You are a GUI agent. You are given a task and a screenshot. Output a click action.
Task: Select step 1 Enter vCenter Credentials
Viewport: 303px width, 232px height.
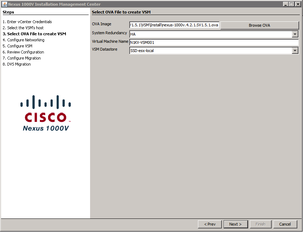pos(27,22)
